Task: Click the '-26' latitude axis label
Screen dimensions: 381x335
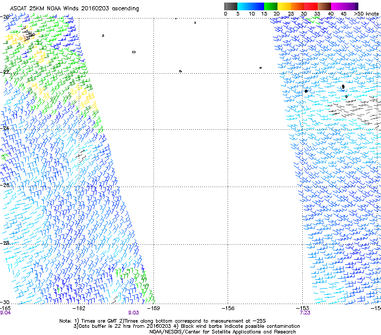Action: (5, 186)
